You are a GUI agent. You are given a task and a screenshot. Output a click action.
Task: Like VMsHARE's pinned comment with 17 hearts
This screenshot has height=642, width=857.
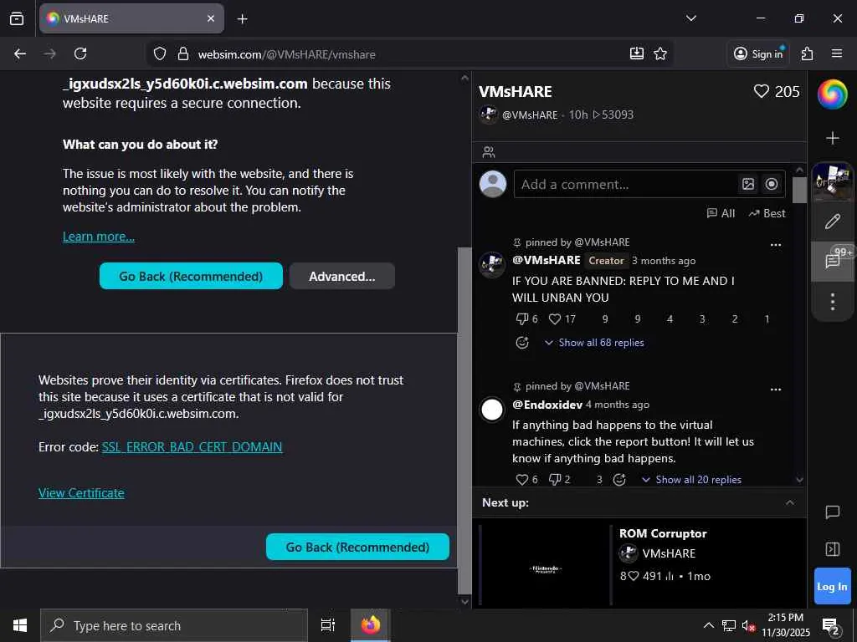555,318
